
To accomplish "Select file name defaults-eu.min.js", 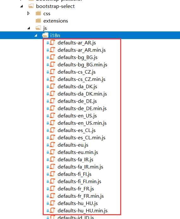I will pyautogui.click(x=78, y=152).
